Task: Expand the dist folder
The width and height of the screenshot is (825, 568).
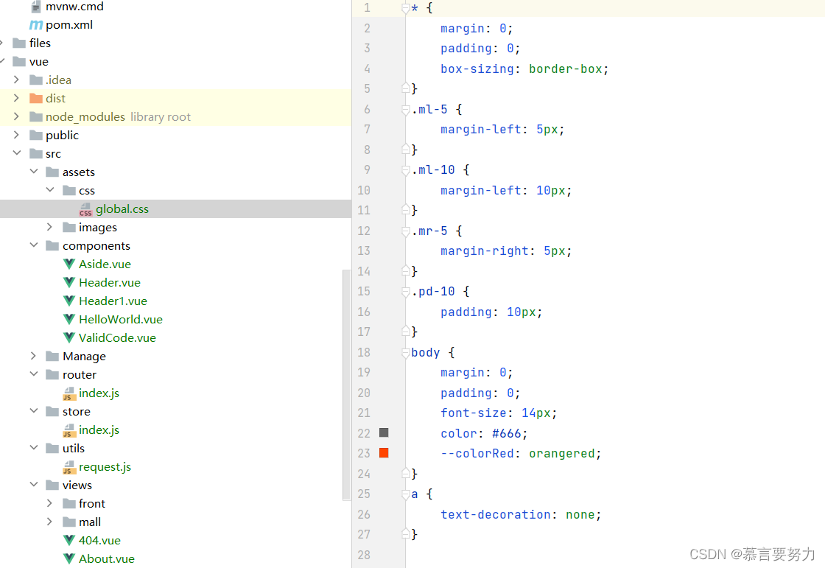Action: [x=16, y=98]
